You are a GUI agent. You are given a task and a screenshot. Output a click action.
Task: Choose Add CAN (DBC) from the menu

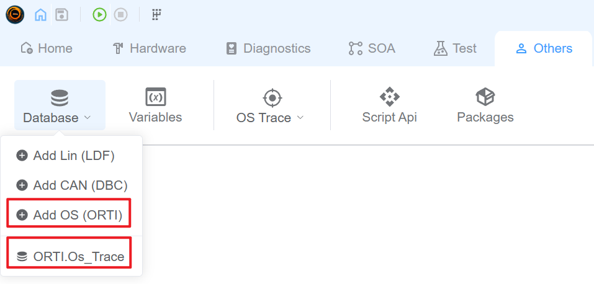click(x=72, y=185)
